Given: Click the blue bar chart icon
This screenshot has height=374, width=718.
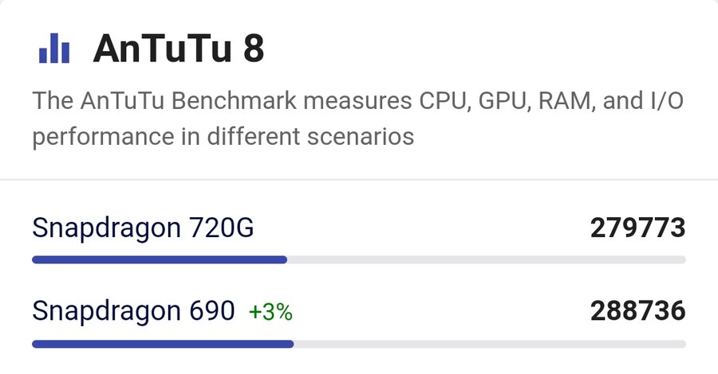Looking at the screenshot, I should coord(54,49).
